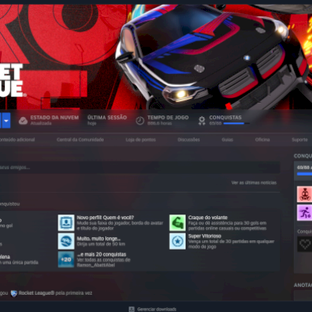Open the Suporte page
The image size is (312, 312).
click(300, 140)
